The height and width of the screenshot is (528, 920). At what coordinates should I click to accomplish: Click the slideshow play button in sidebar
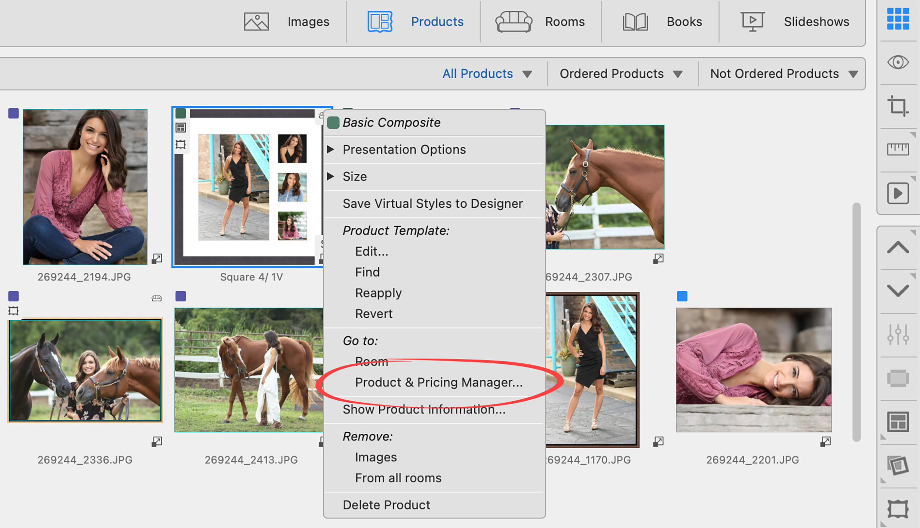pyautogui.click(x=898, y=193)
